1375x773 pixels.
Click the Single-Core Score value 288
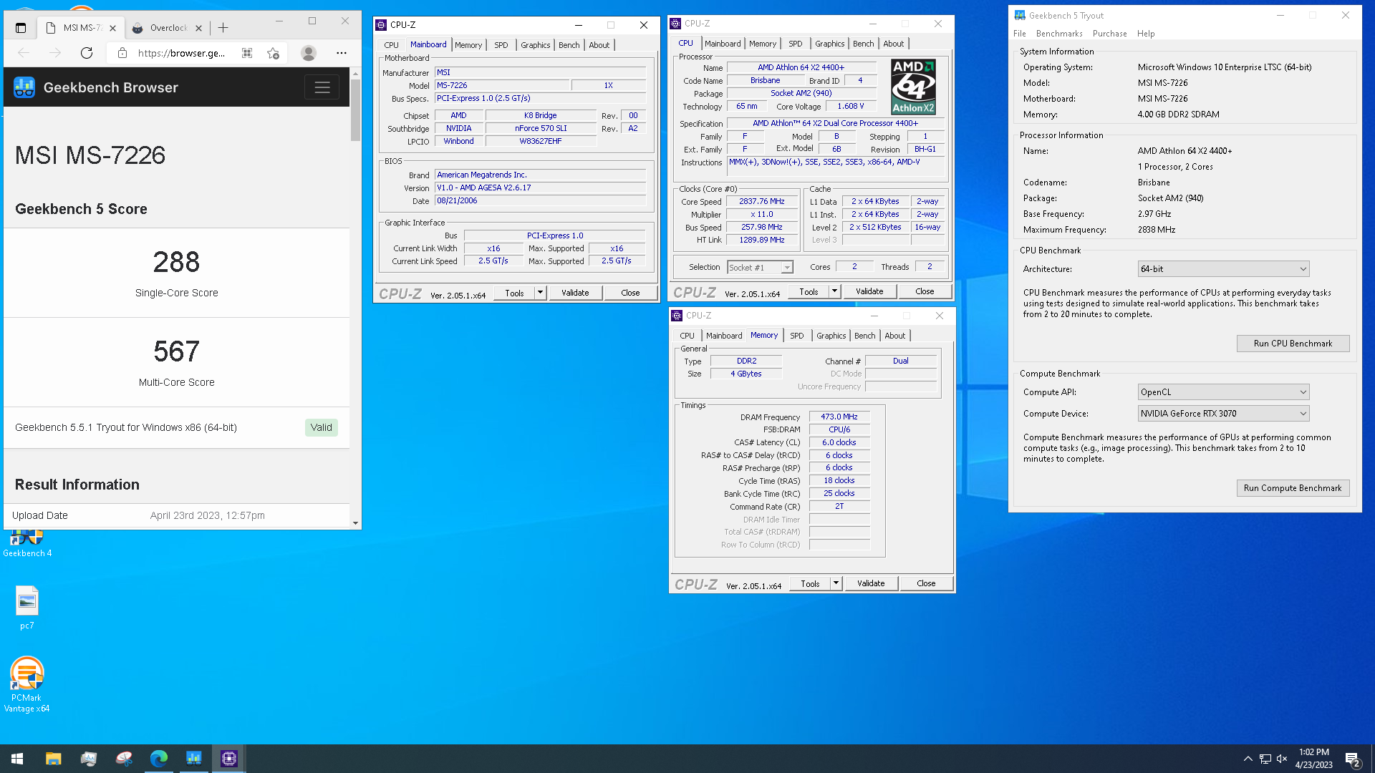click(176, 262)
